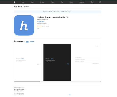
Task: Open the iPhone navigation item
Action: (x=42, y=2)
